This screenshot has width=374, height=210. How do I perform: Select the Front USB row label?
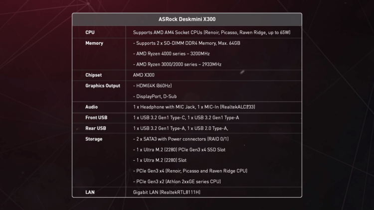pyautogui.click(x=97, y=117)
